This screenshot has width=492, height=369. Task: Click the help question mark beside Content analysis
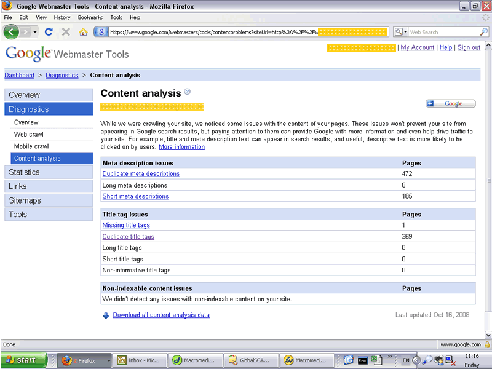(x=188, y=92)
